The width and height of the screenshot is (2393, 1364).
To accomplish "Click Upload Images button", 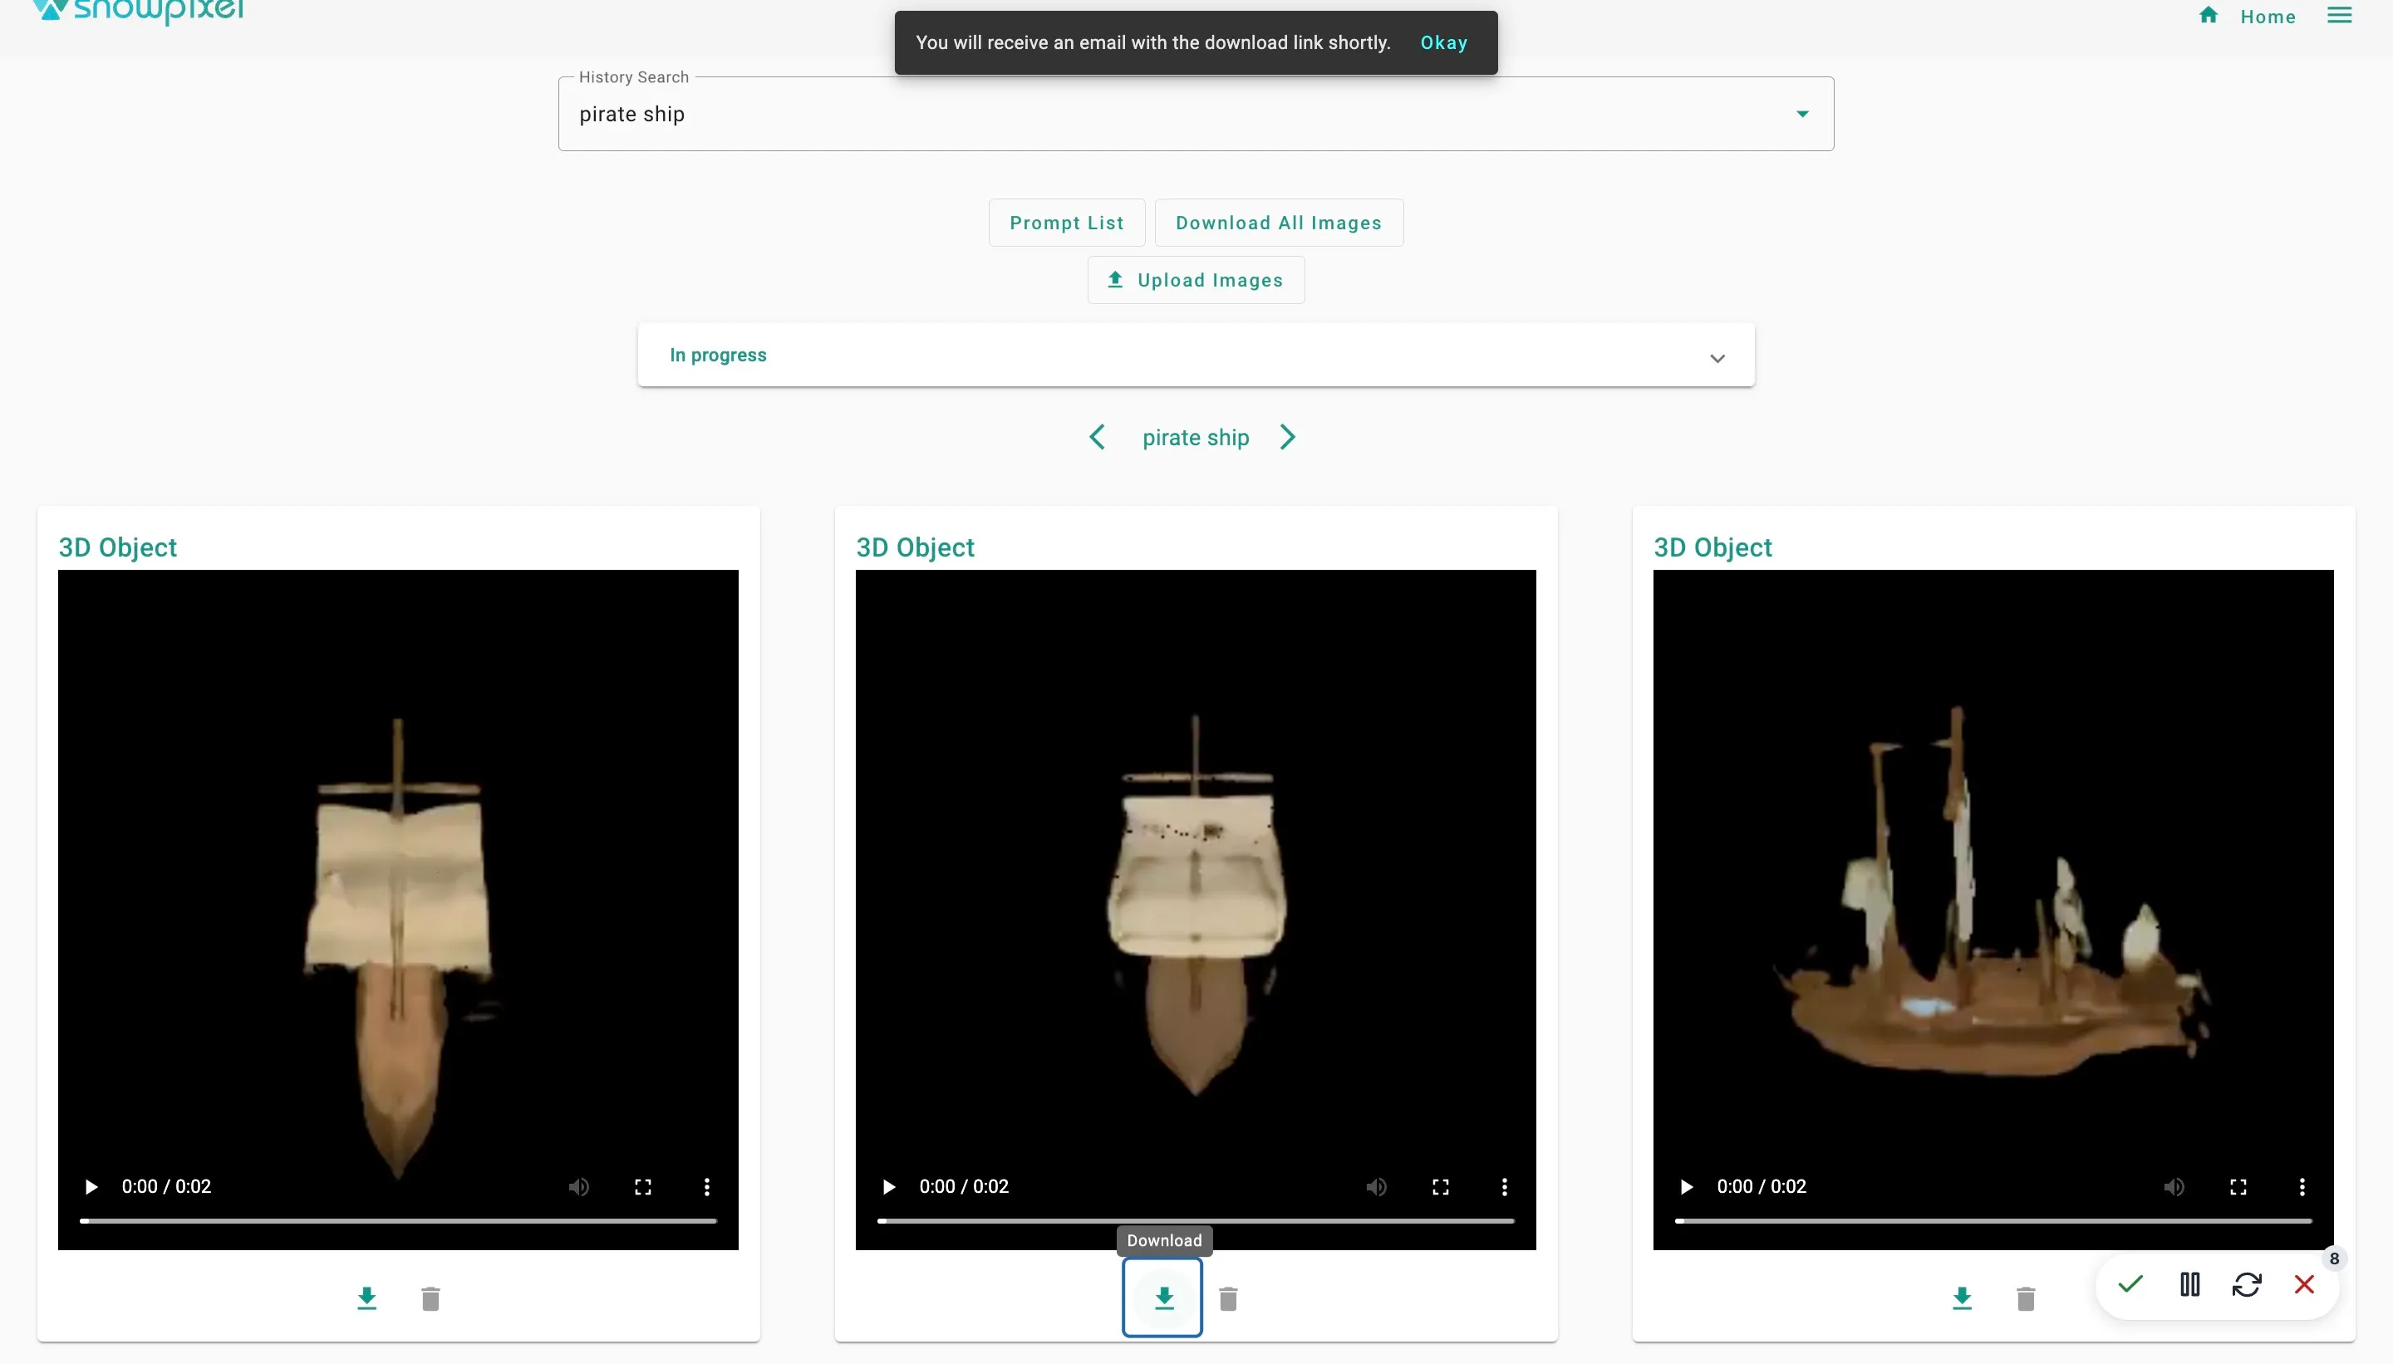I will pyautogui.click(x=1196, y=280).
